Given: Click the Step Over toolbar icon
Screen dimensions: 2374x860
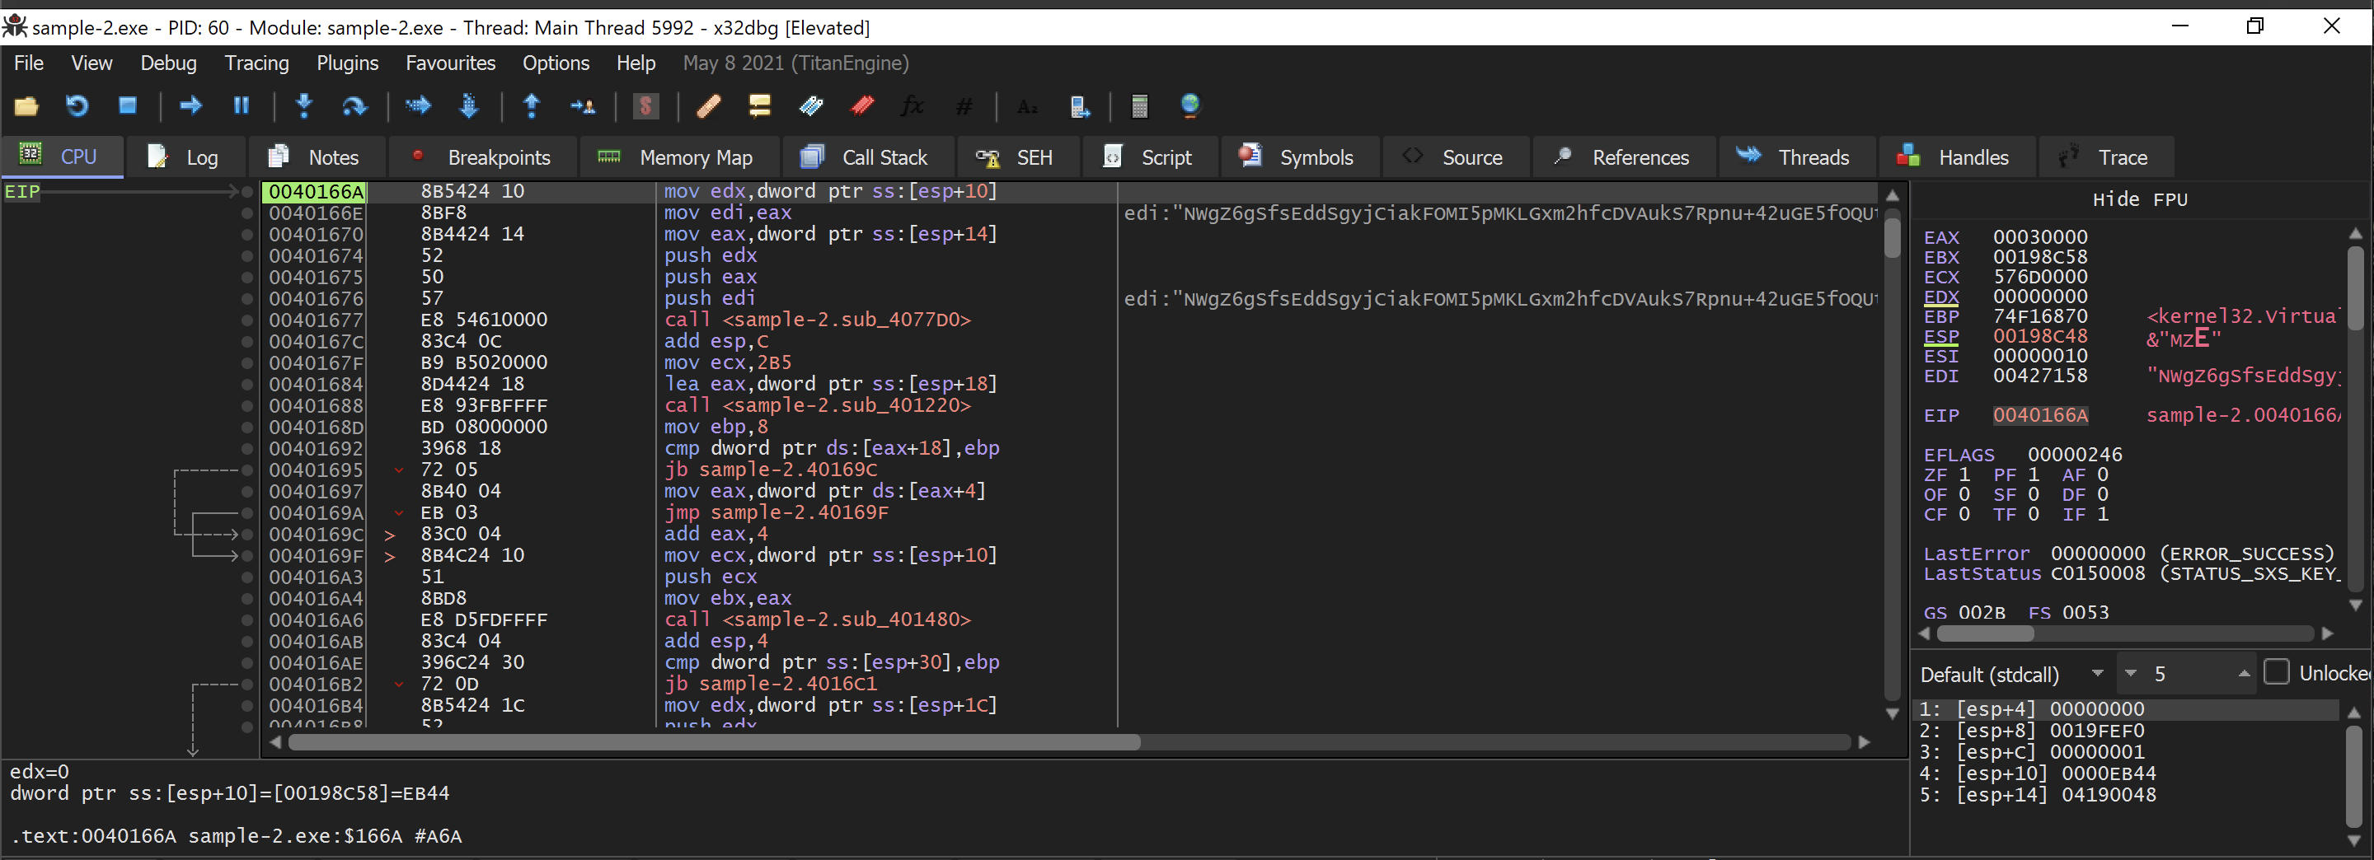Looking at the screenshot, I should [x=354, y=106].
